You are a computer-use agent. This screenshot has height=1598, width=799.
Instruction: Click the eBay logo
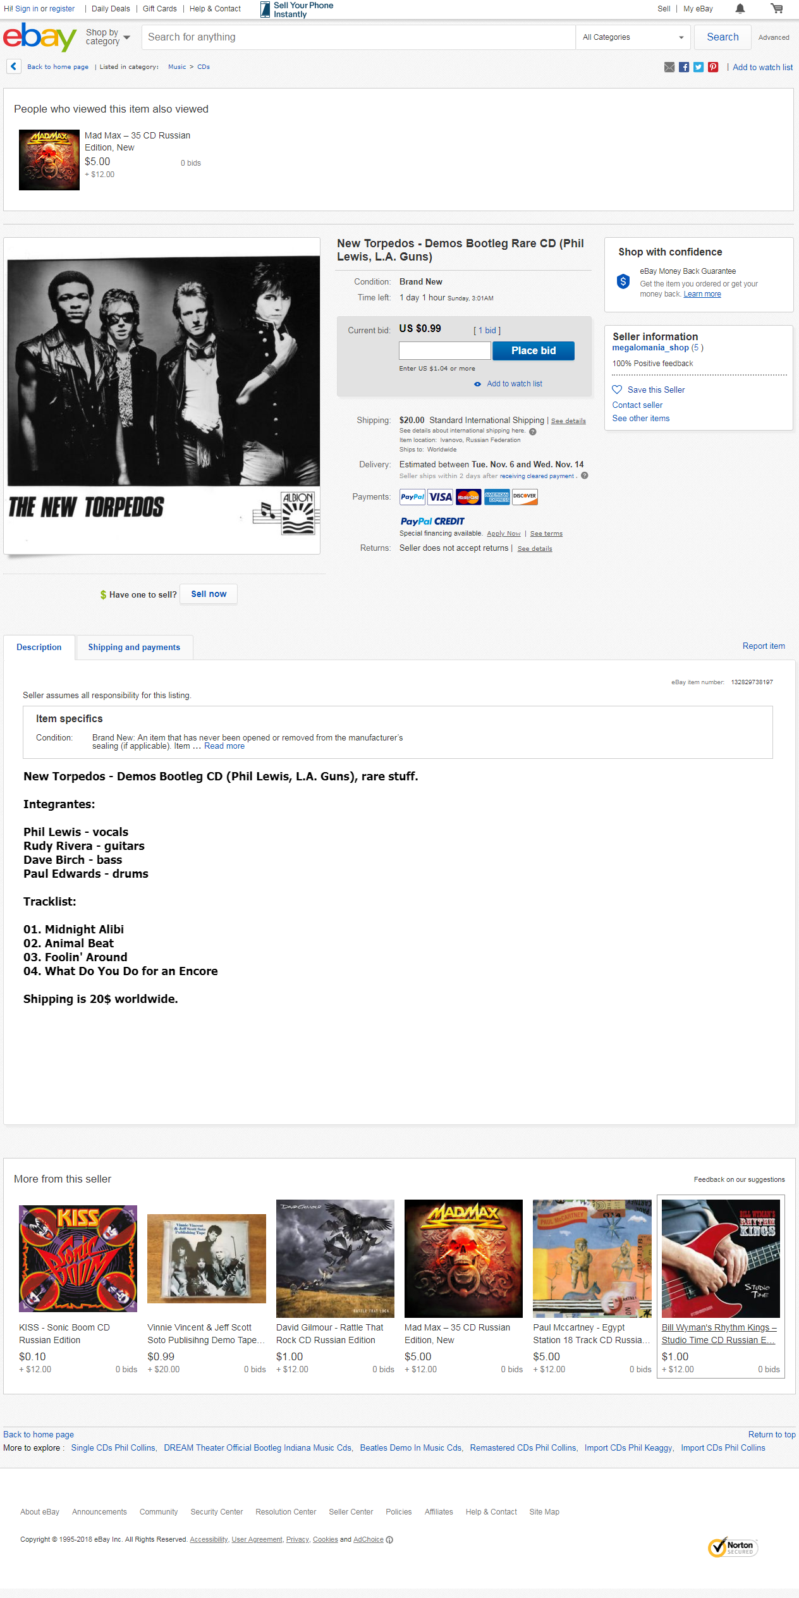coord(40,37)
